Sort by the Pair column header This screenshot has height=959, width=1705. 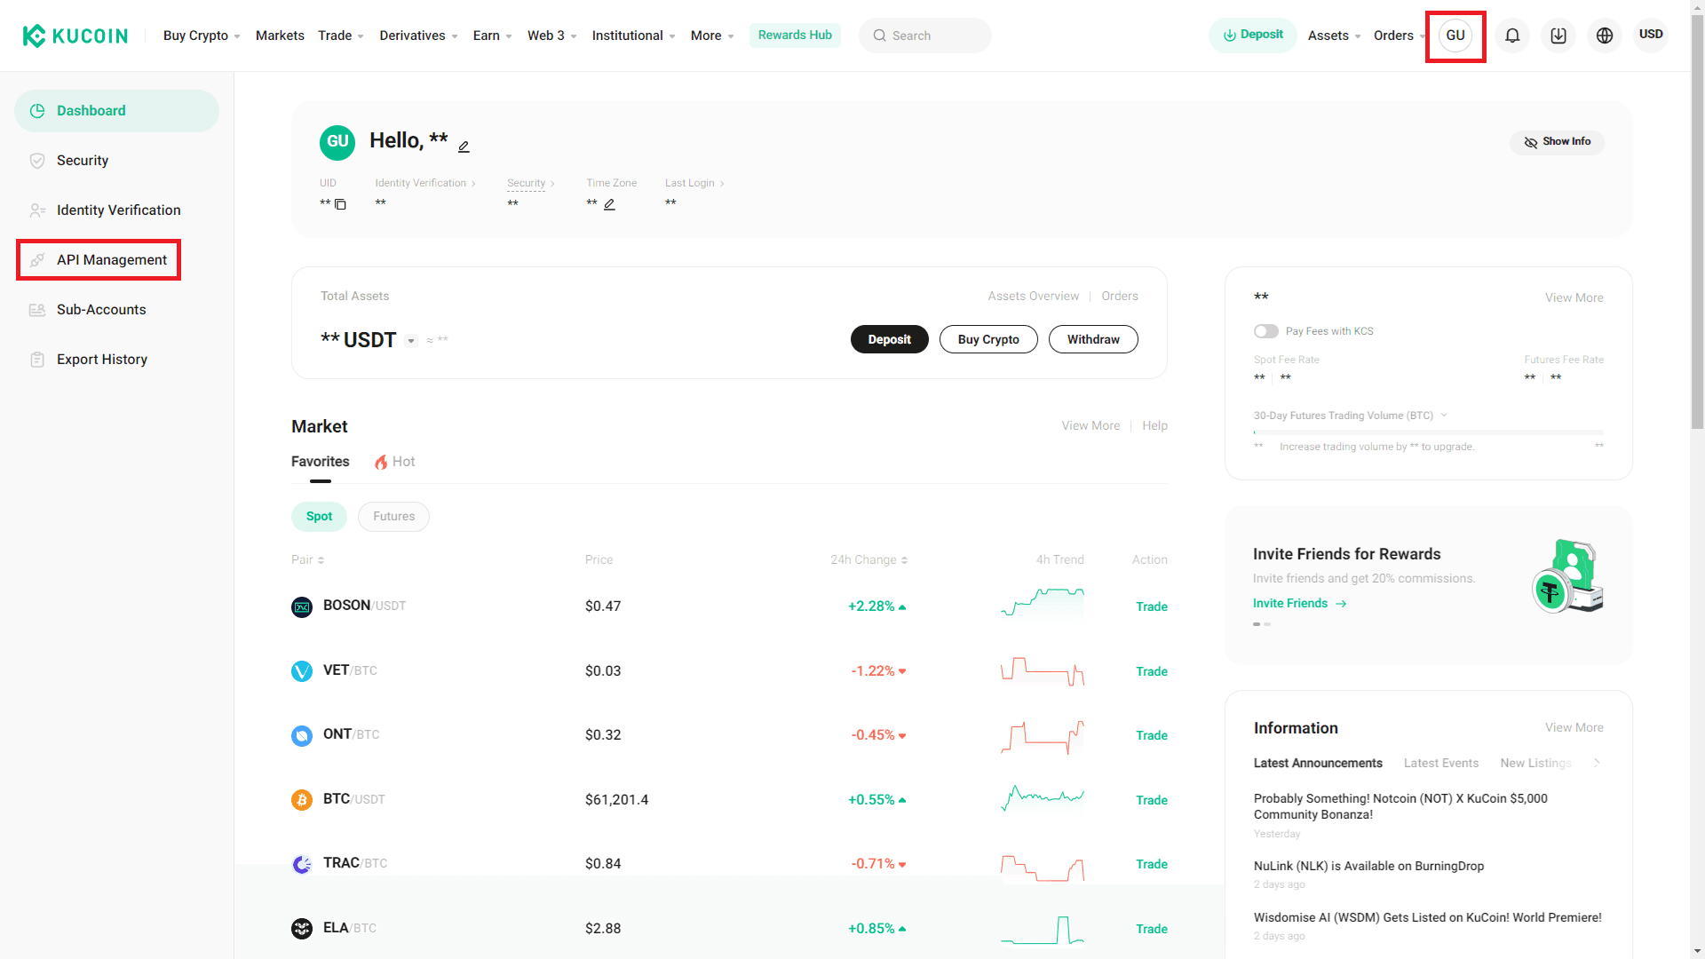point(307,559)
